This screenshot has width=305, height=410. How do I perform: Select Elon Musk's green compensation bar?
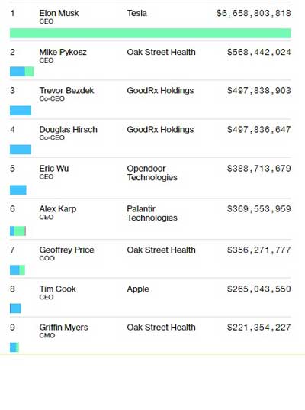150,33
